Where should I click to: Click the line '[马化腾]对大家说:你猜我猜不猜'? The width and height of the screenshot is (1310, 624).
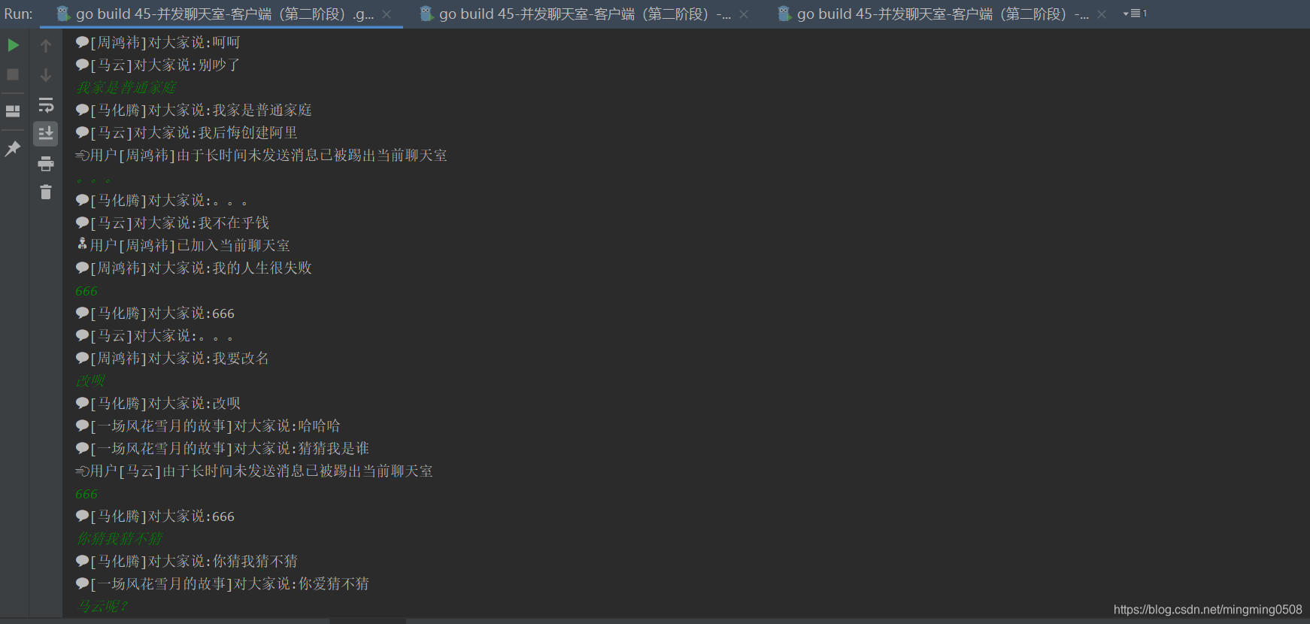(186, 562)
